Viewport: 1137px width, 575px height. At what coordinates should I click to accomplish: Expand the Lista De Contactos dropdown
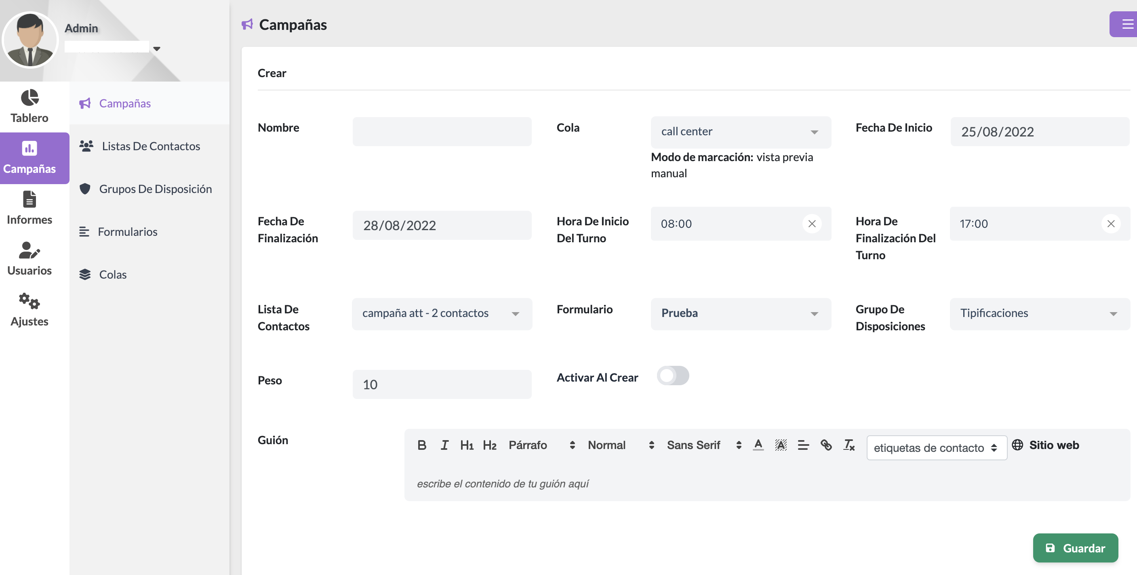[x=442, y=313]
